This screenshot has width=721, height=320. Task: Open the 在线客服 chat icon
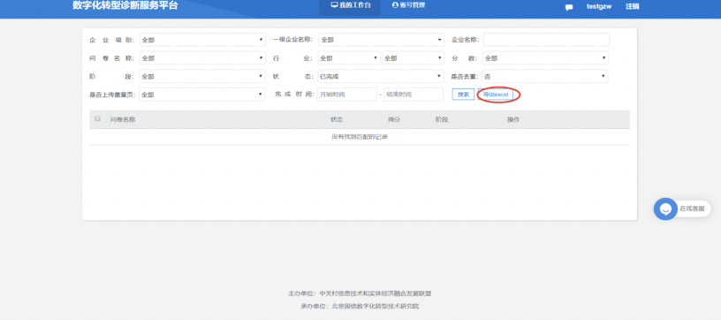[x=665, y=209]
